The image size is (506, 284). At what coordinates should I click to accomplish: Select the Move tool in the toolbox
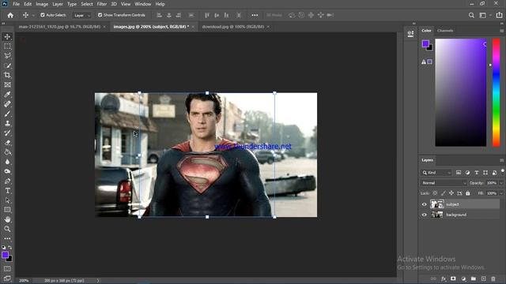pyautogui.click(x=7, y=37)
